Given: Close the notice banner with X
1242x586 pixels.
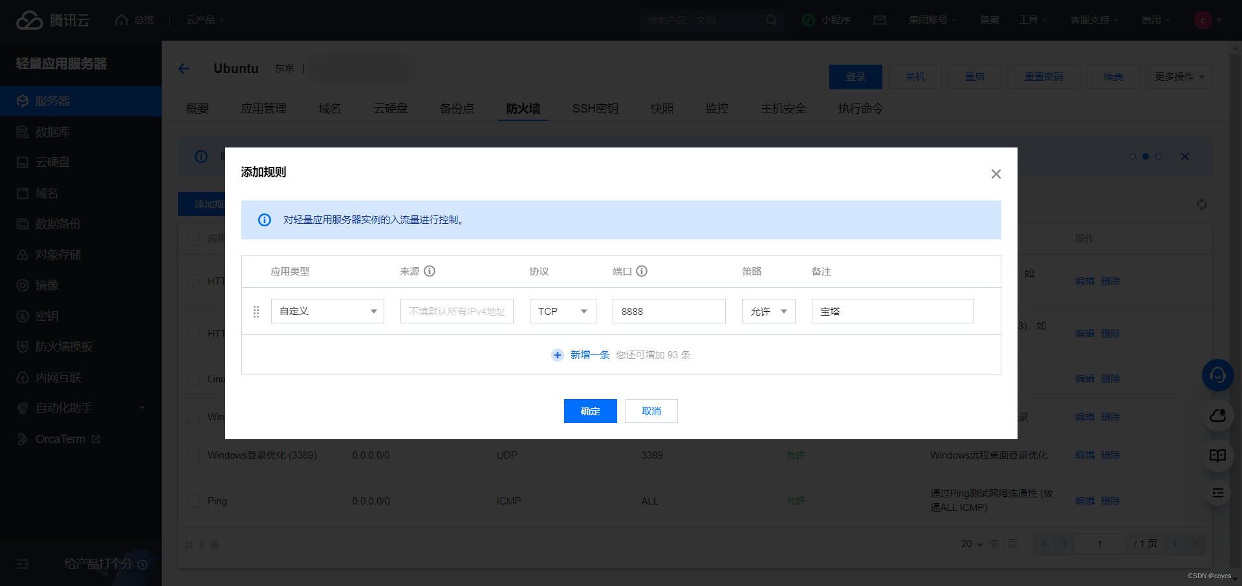Looking at the screenshot, I should coord(1185,157).
